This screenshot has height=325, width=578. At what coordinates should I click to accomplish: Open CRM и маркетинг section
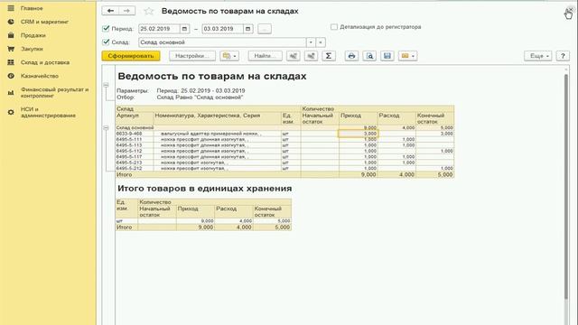pos(44,22)
